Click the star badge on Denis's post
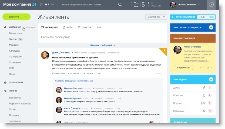 pyautogui.click(x=164, y=50)
